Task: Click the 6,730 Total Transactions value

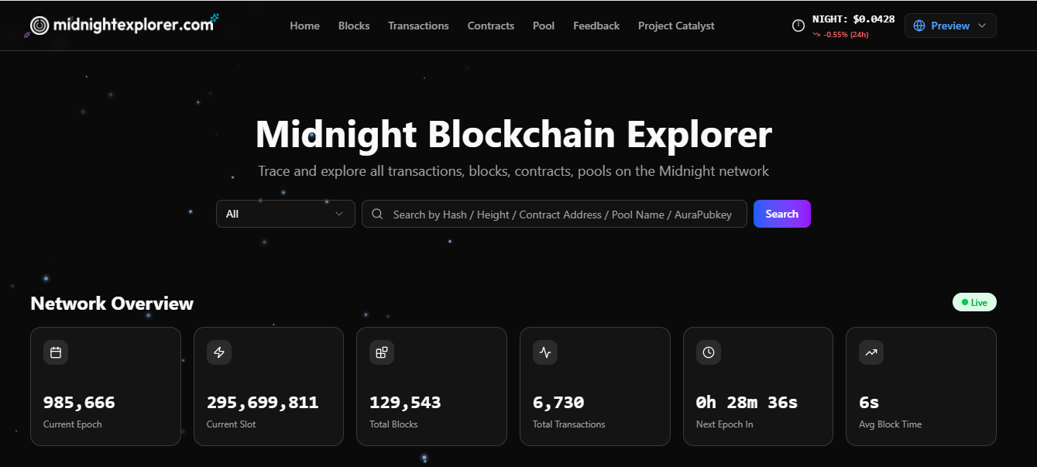Action: coord(558,403)
